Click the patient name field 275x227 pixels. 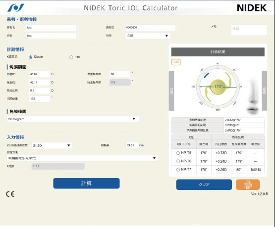tap(51, 28)
